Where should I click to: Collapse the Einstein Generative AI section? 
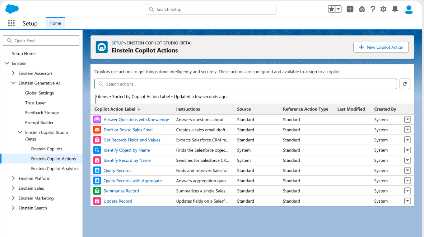[13, 83]
